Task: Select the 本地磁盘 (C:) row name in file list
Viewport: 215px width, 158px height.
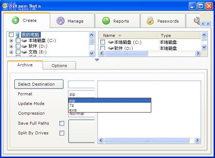Action: click(128, 42)
